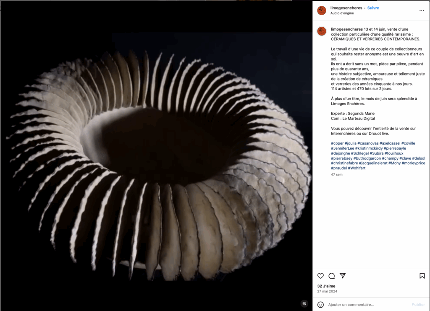Image resolution: width=430 pixels, height=311 pixels.
Task: Open the #christinefabre hashtag link
Action: (x=344, y=163)
